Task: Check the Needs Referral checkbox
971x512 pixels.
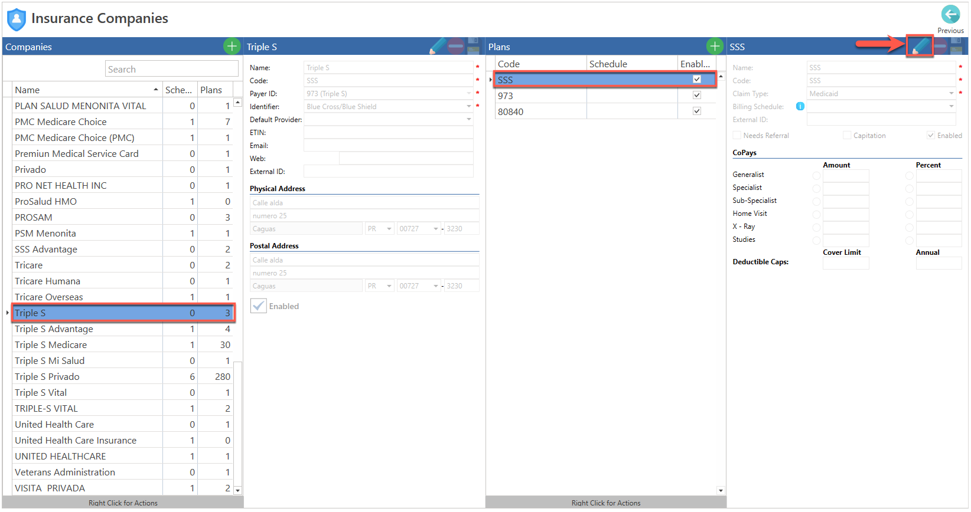Action: coord(737,135)
